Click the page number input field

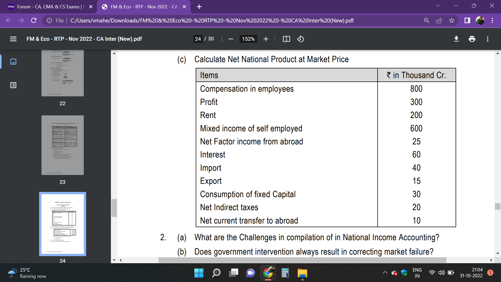198,39
